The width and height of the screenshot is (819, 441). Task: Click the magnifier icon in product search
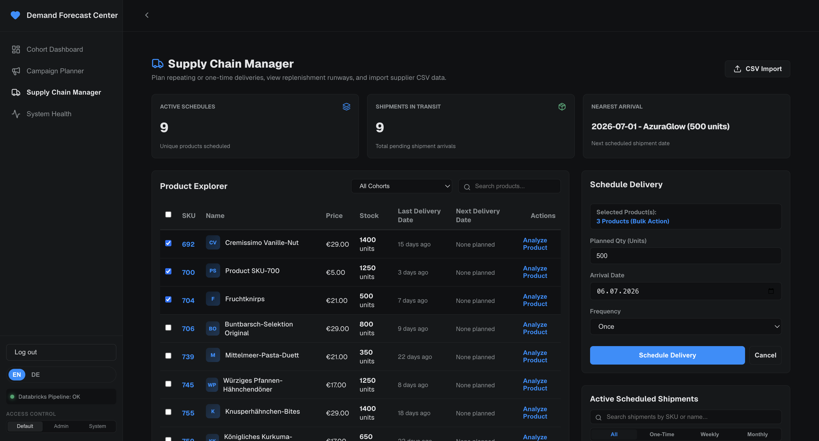[467, 187]
